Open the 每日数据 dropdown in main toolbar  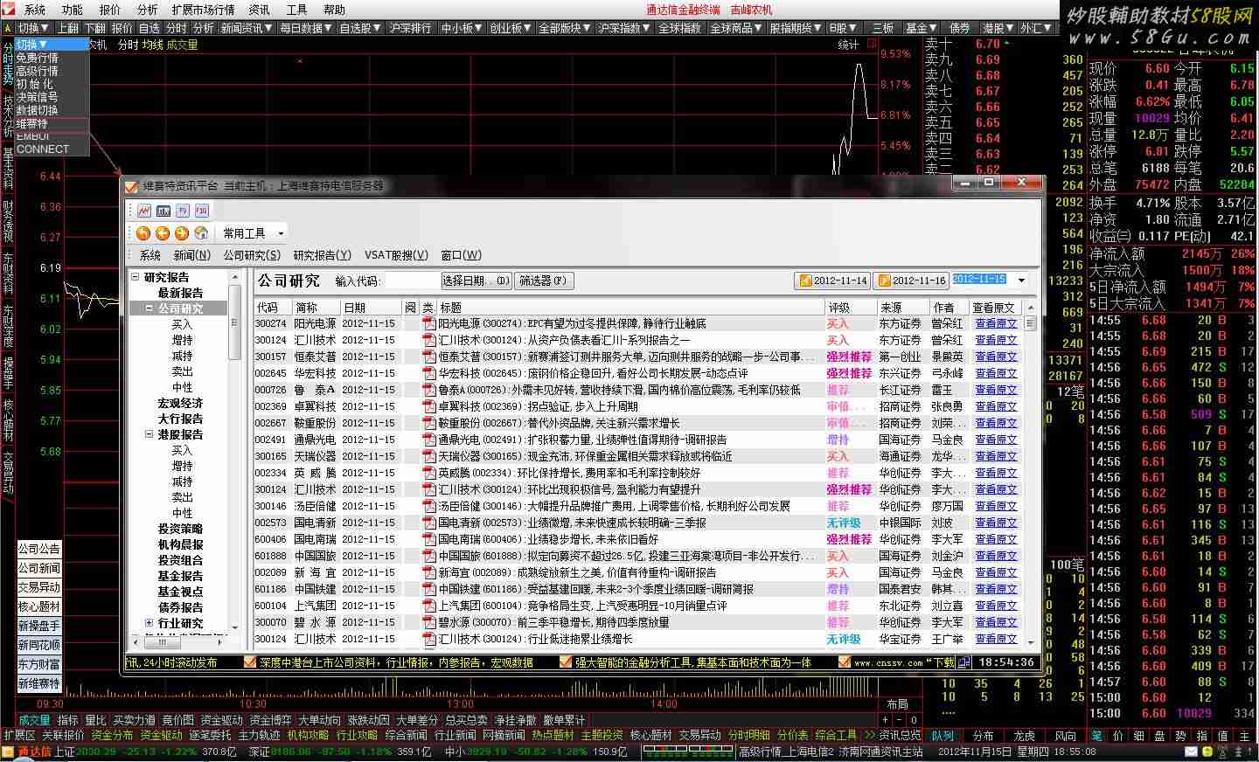(x=306, y=28)
